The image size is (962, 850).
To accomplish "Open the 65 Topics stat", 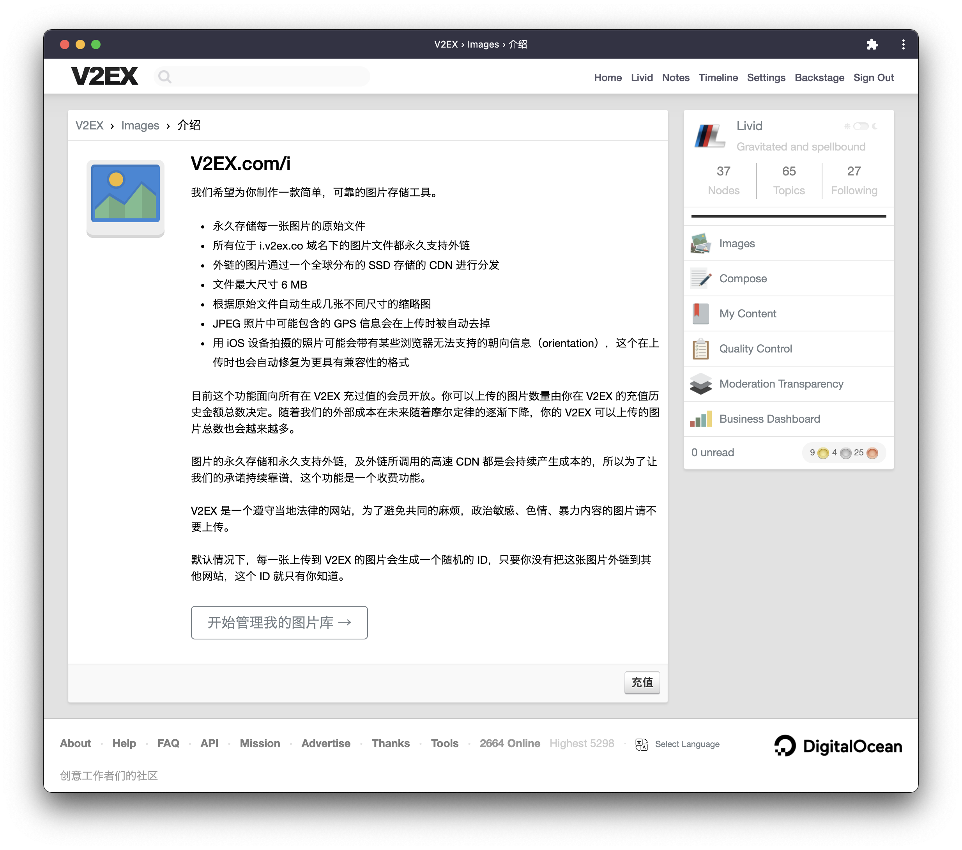I will [x=789, y=181].
